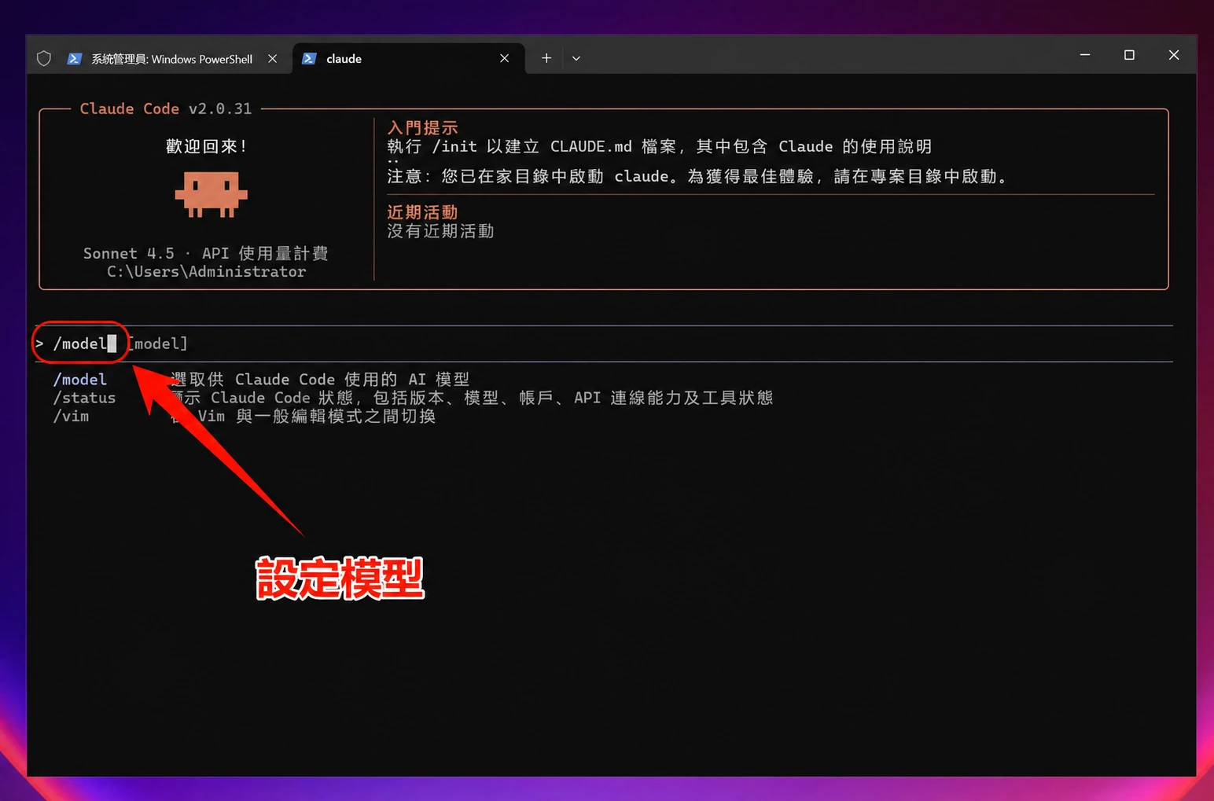This screenshot has width=1214, height=801.
Task: Click the /model prompt input line
Action: (x=604, y=344)
